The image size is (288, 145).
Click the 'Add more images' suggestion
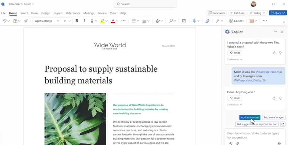274,117
